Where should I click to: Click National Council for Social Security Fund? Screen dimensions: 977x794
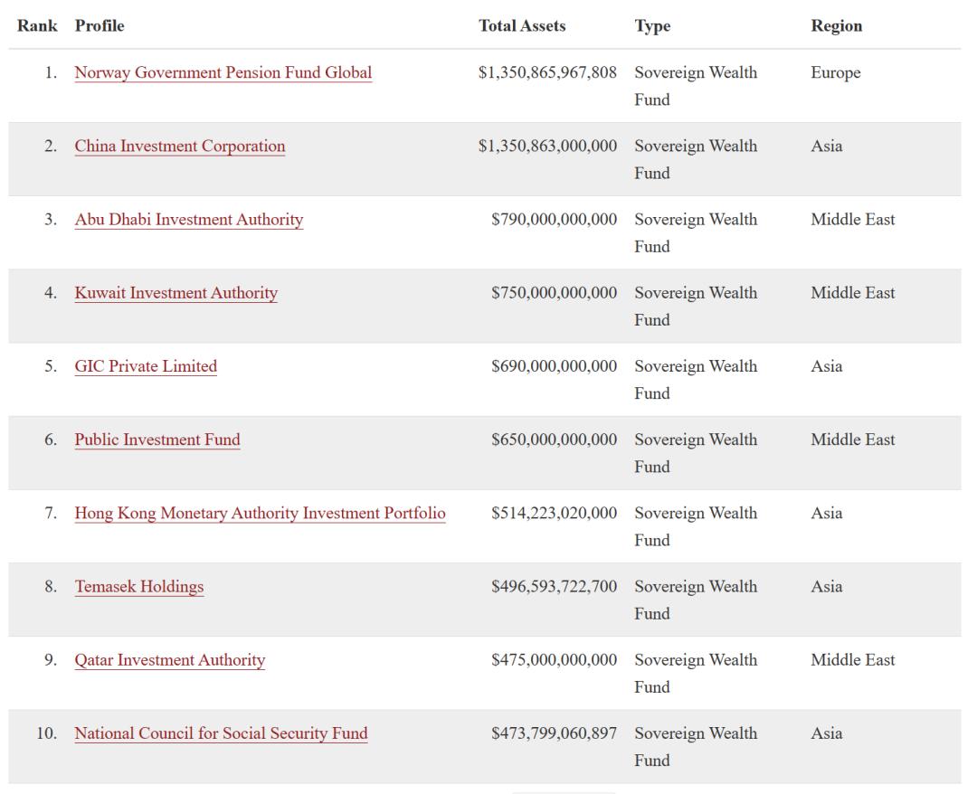(x=221, y=733)
